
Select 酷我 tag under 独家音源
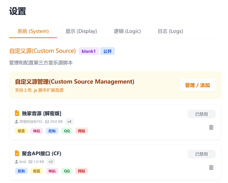pyautogui.click(x=21, y=131)
